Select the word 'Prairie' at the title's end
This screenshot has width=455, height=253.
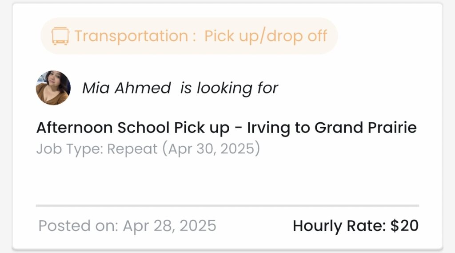(x=392, y=127)
